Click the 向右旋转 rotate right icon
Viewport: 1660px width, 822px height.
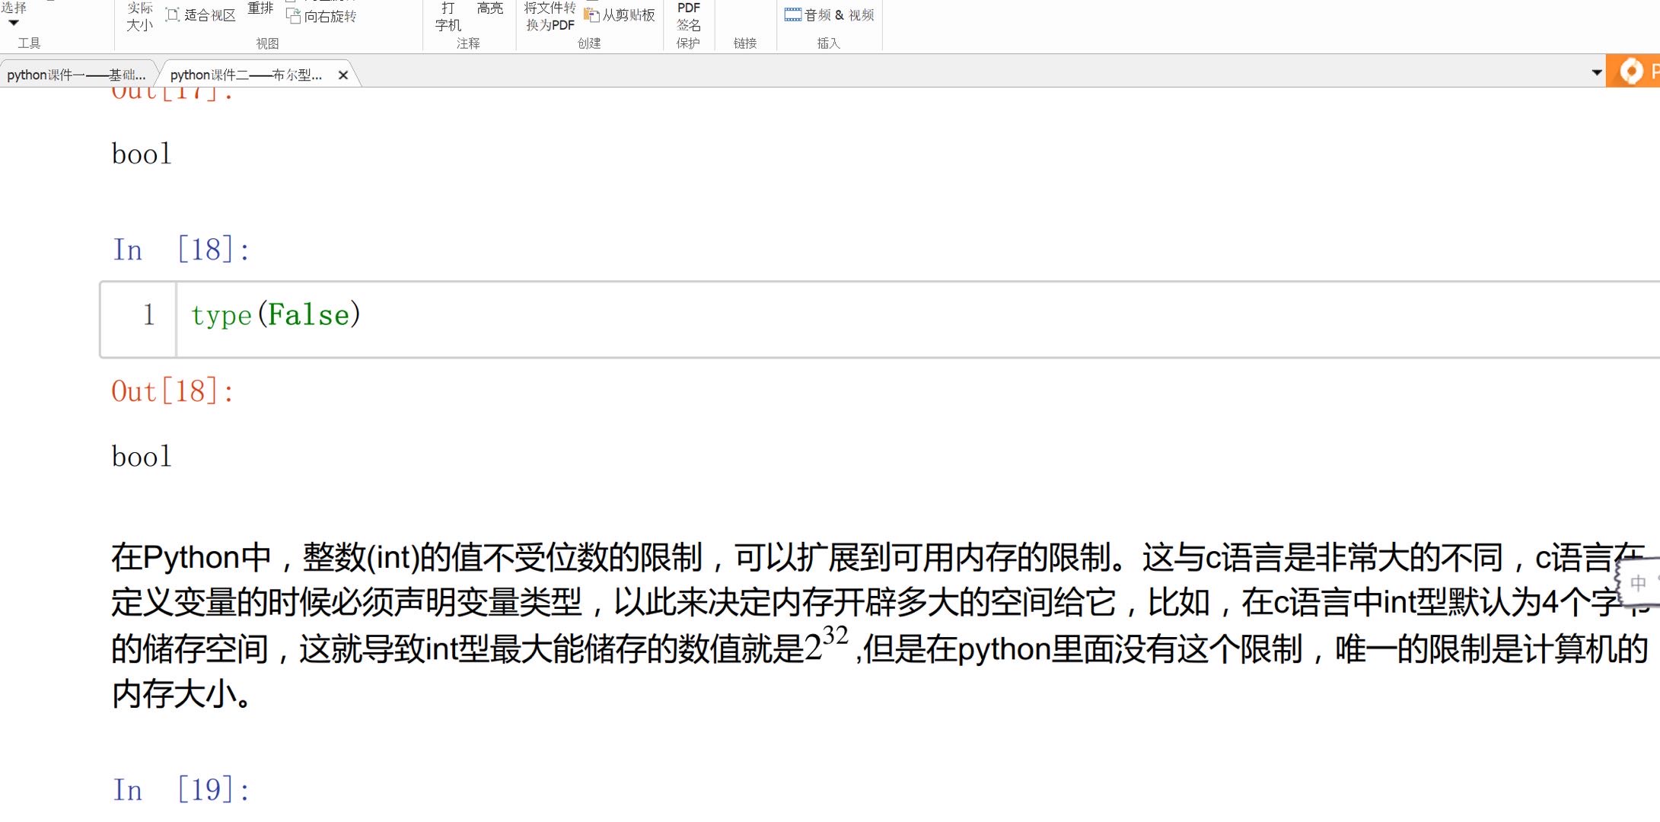pyautogui.click(x=294, y=16)
